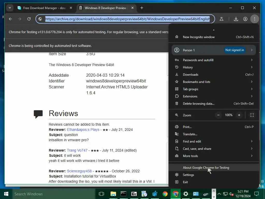Image resolution: width=265 pixels, height=199 pixels.
Task: Click the Search Windows box
Action: click(54, 194)
